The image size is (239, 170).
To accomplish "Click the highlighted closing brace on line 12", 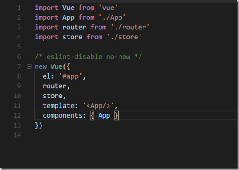I will pos(116,116).
